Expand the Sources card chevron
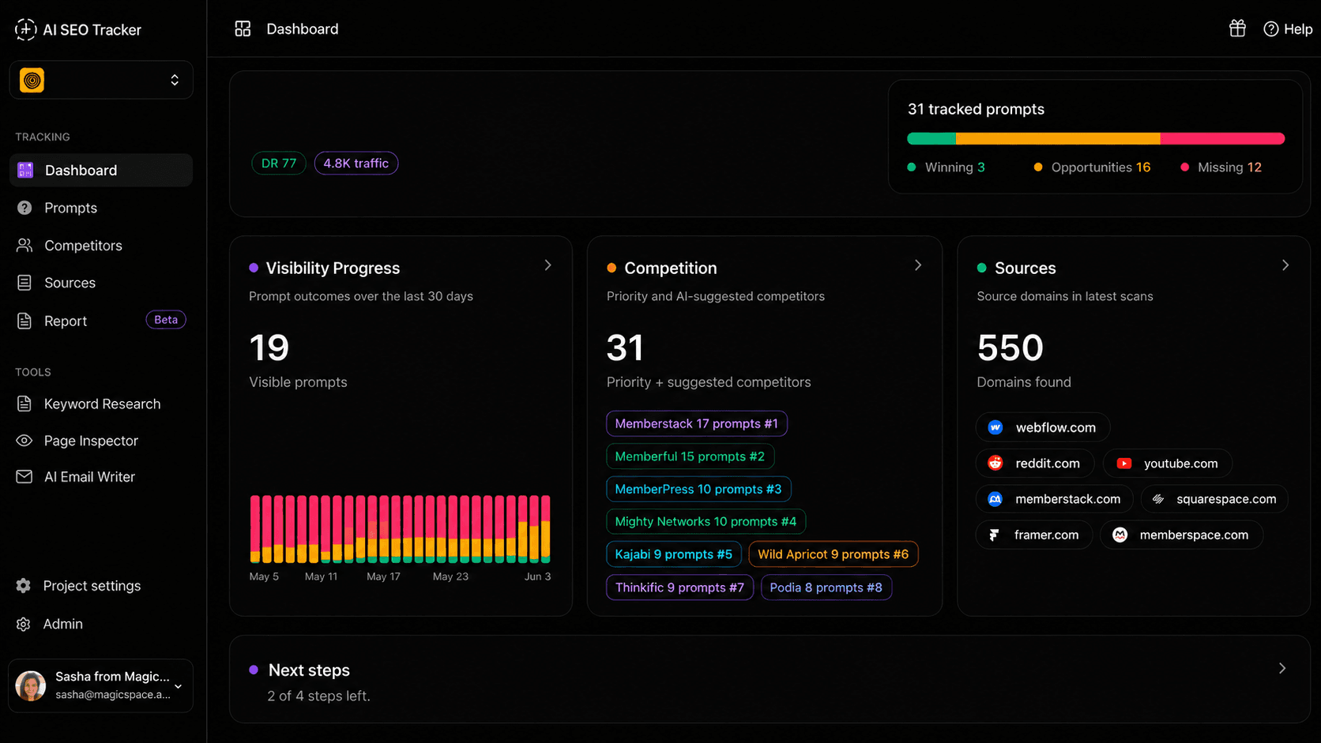The width and height of the screenshot is (1321, 743). click(x=1285, y=265)
